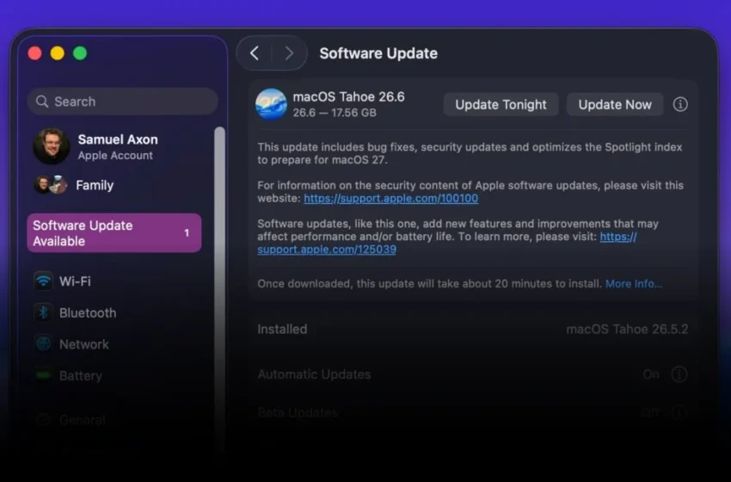
Task: Open the support.apple.com/125039 link
Action: click(327, 249)
